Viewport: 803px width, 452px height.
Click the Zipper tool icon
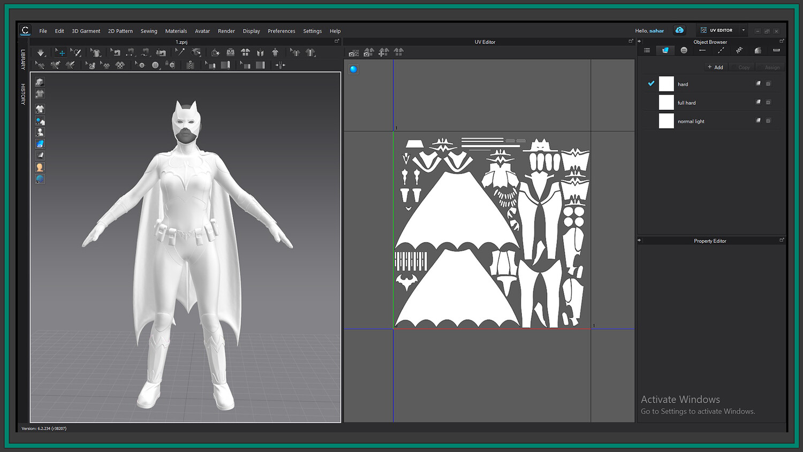coord(190,65)
